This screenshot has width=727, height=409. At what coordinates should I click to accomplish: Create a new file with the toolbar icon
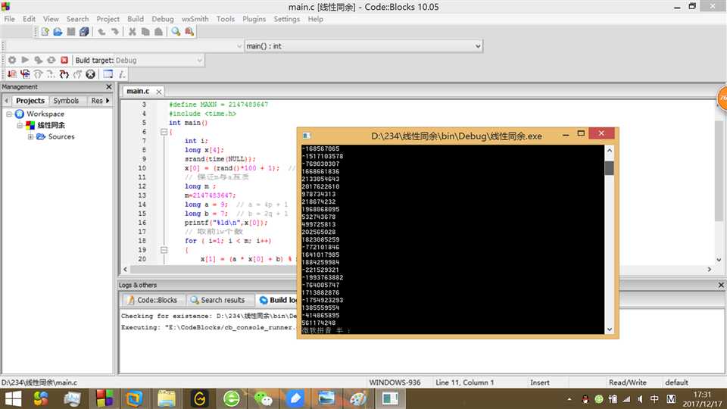[45, 32]
